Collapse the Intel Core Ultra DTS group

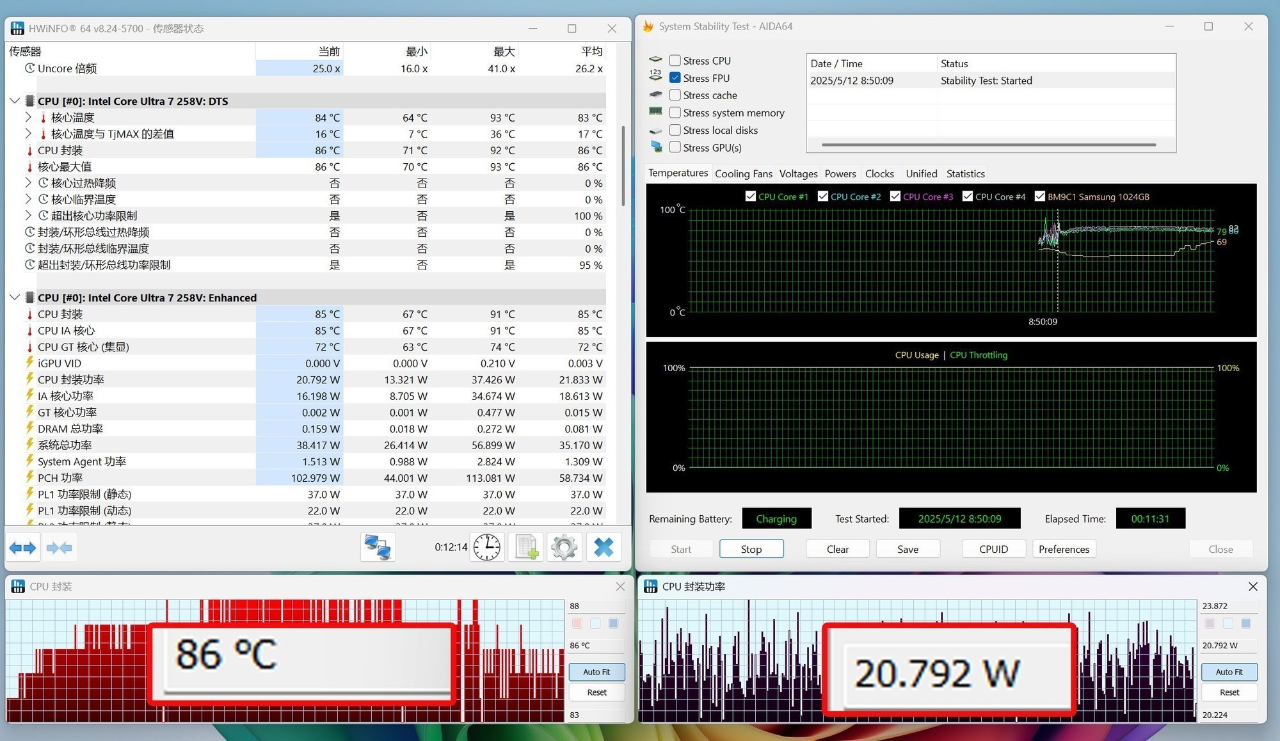tap(15, 101)
